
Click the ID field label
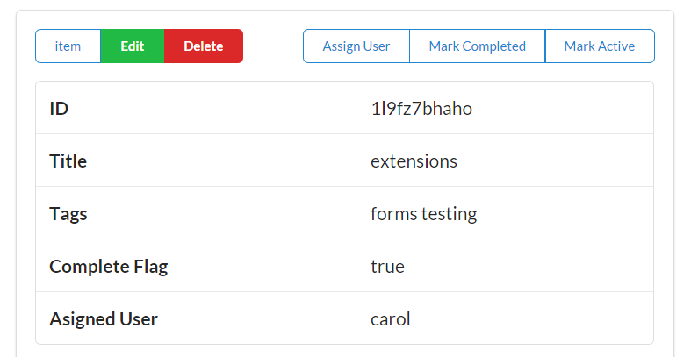pos(59,109)
